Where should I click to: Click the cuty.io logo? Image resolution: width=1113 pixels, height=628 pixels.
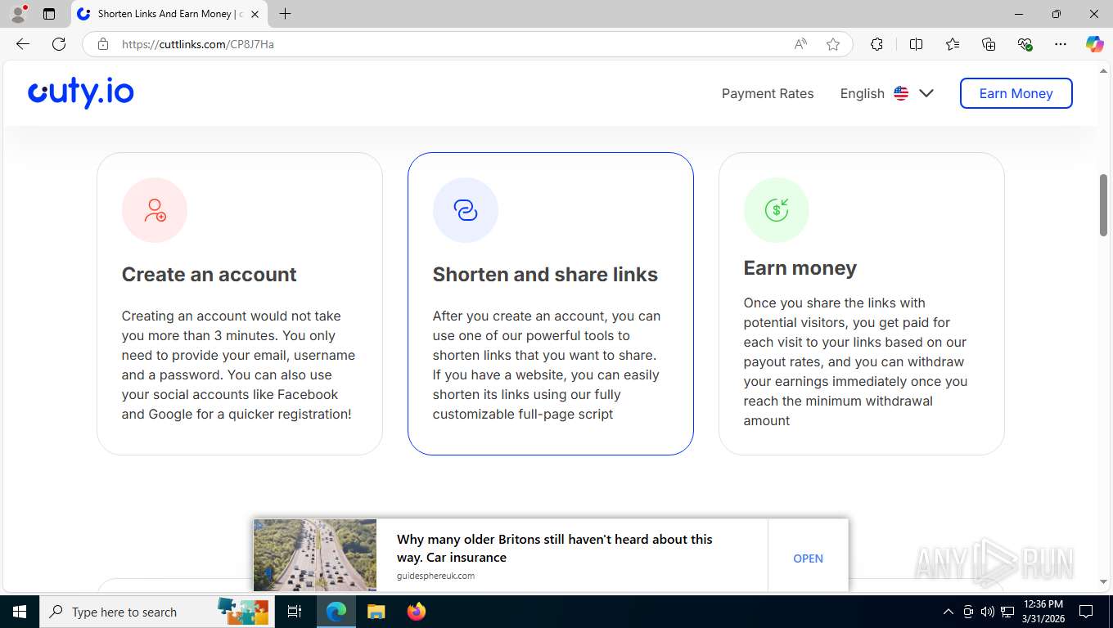[81, 93]
